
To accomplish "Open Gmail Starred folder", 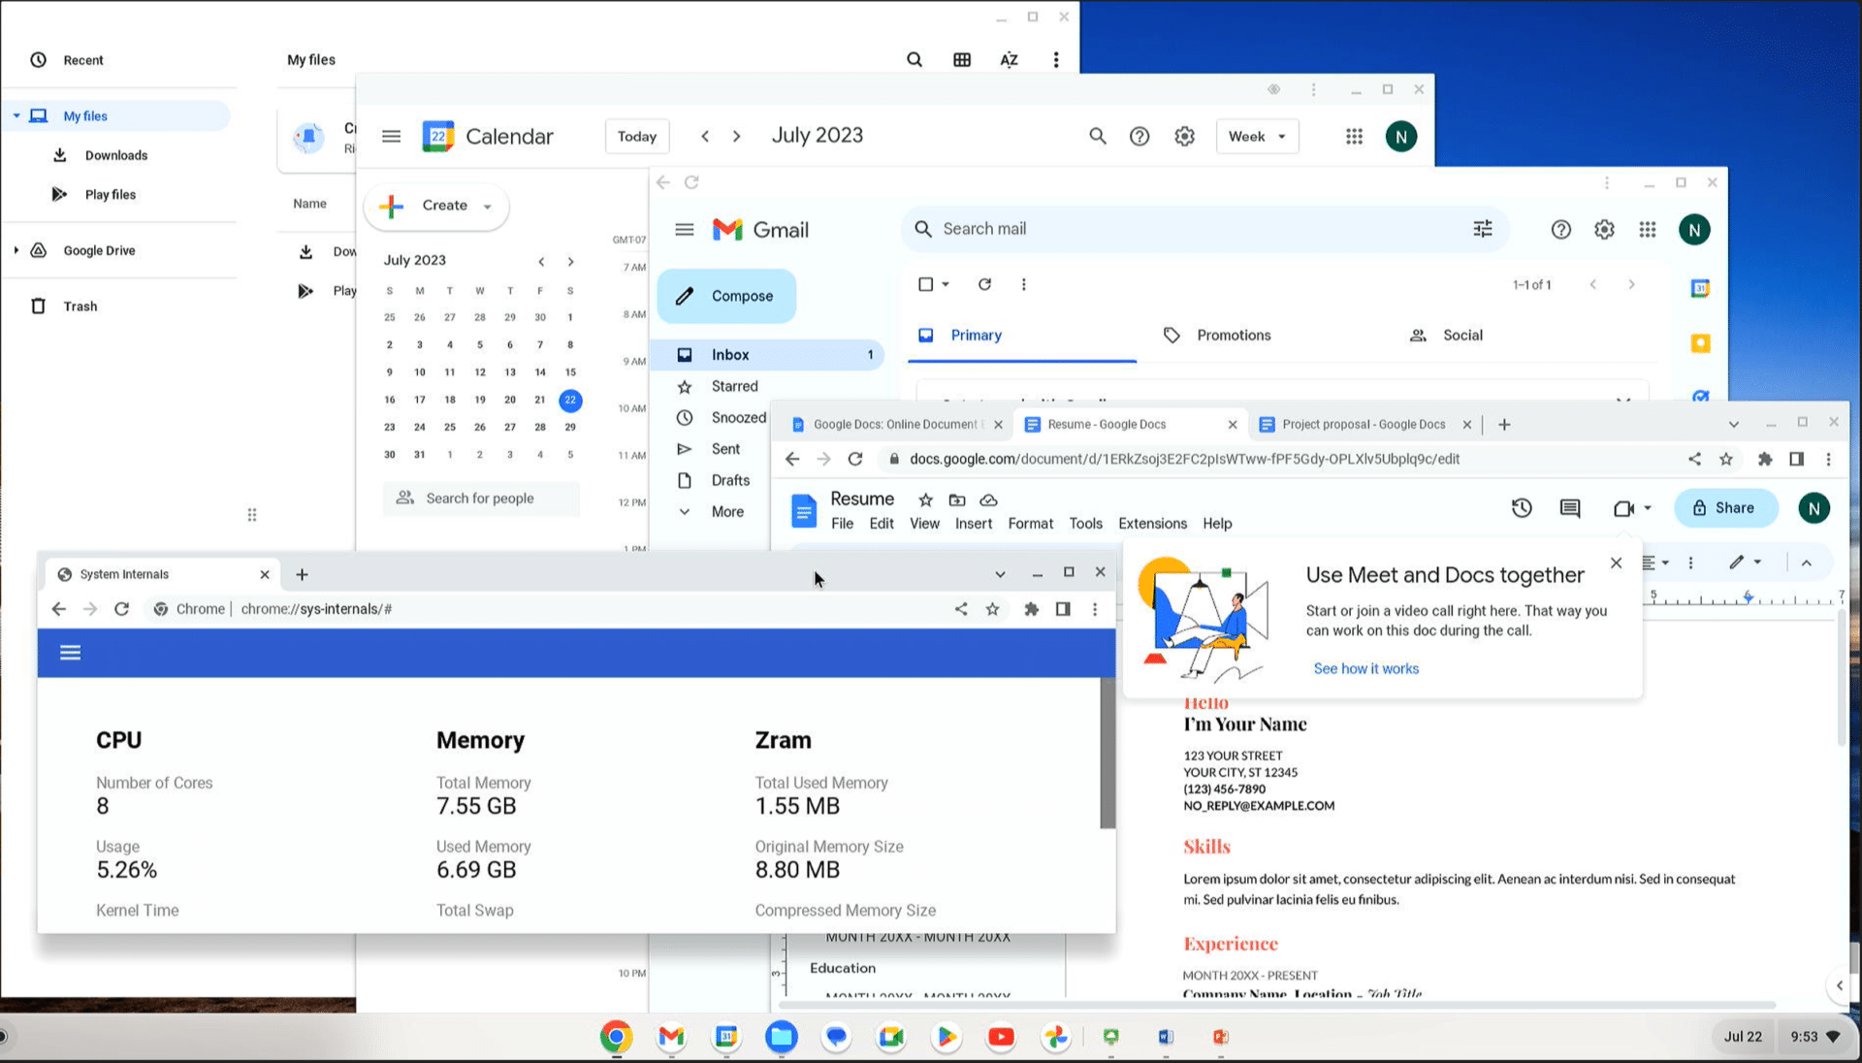I will click(x=734, y=386).
